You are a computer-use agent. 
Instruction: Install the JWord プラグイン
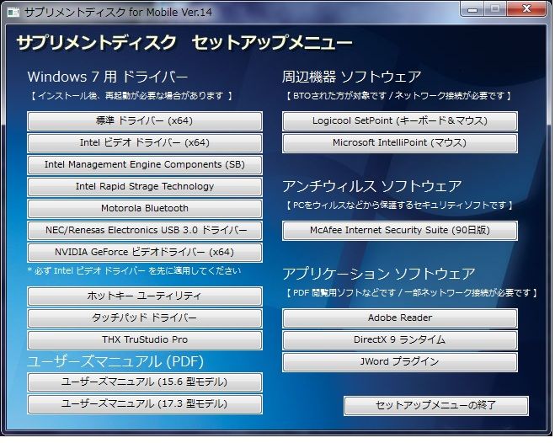tap(400, 362)
